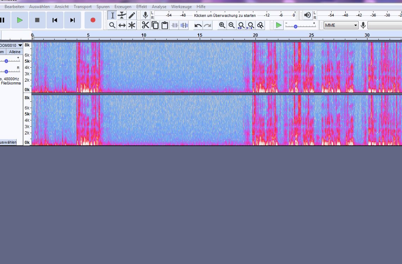This screenshot has height=264, width=402.
Task: Click microphone icon beside MME dropdown
Action: tap(363, 25)
